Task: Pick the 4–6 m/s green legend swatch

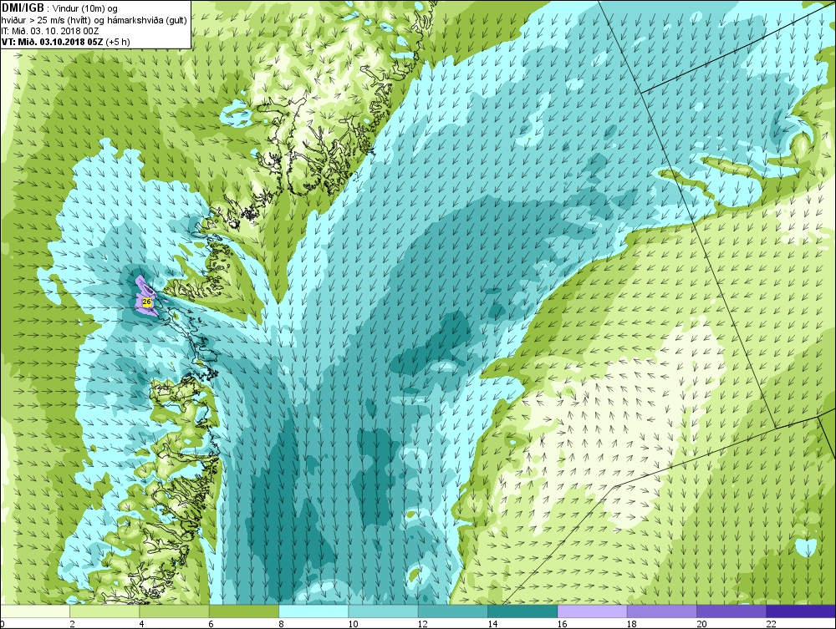Action: tap(175, 611)
